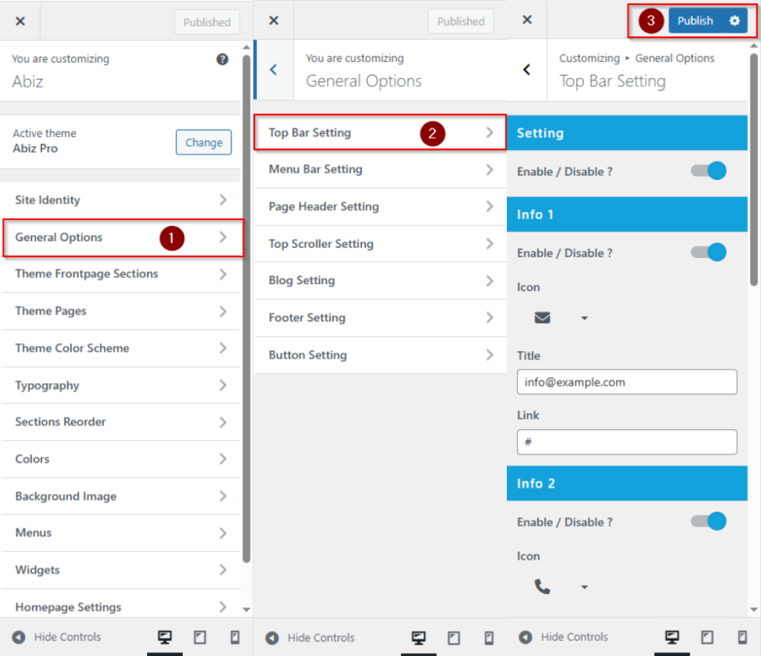Expand the Typography section chevron

pos(222,385)
